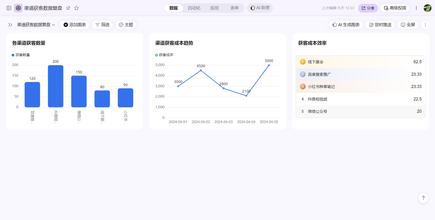Screen dimensions: 435x220
Task: Toggle the 获客成本 legend series
Action: click(x=164, y=55)
